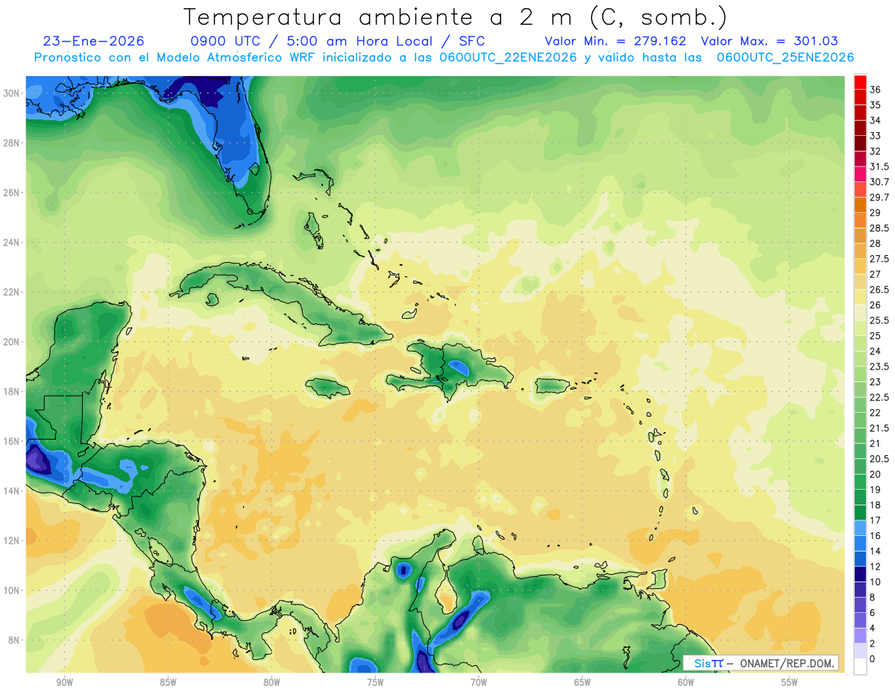The height and width of the screenshot is (692, 895).
Task: Click the legend value "2"
Action: (873, 643)
